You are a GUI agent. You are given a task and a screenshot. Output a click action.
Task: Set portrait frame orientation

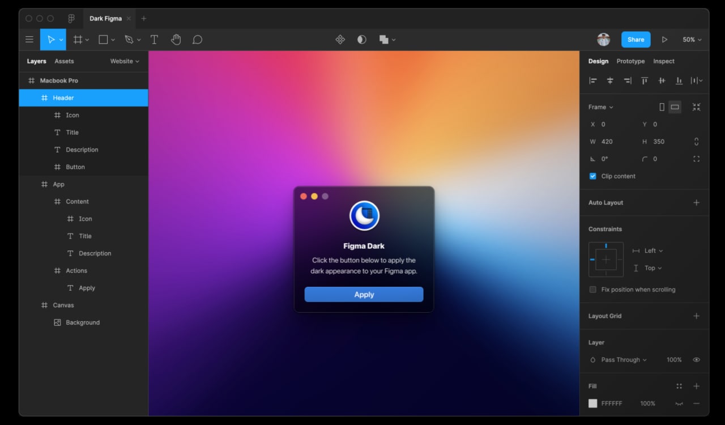[662, 107]
